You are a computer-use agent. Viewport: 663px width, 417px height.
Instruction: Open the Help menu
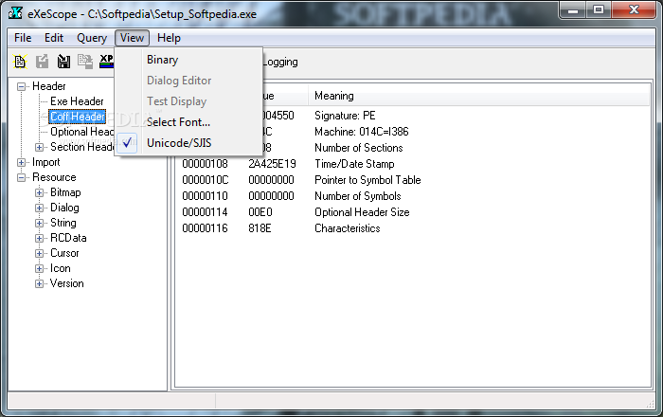[x=169, y=38]
